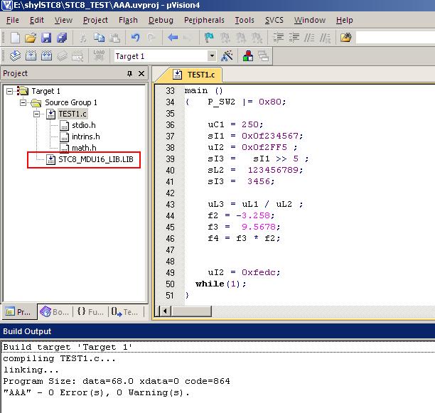Open a file with folder icon
The height and width of the screenshot is (413, 435).
pyautogui.click(x=31, y=38)
